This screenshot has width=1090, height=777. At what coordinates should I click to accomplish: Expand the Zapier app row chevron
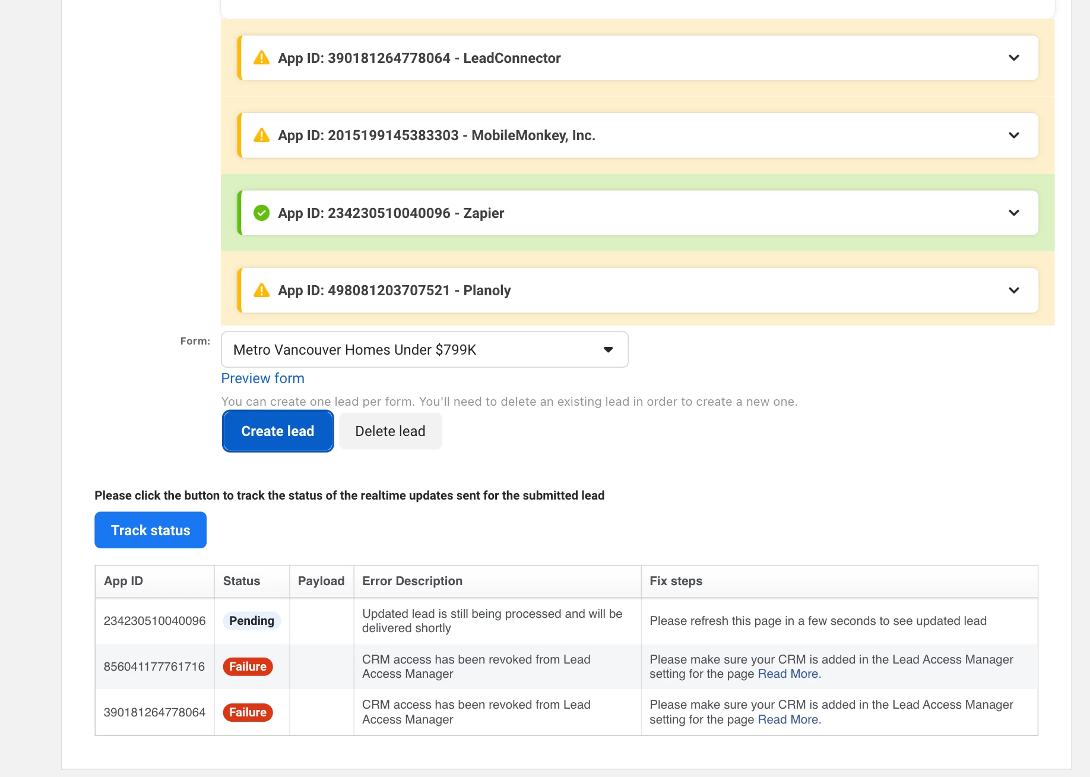click(x=1014, y=213)
